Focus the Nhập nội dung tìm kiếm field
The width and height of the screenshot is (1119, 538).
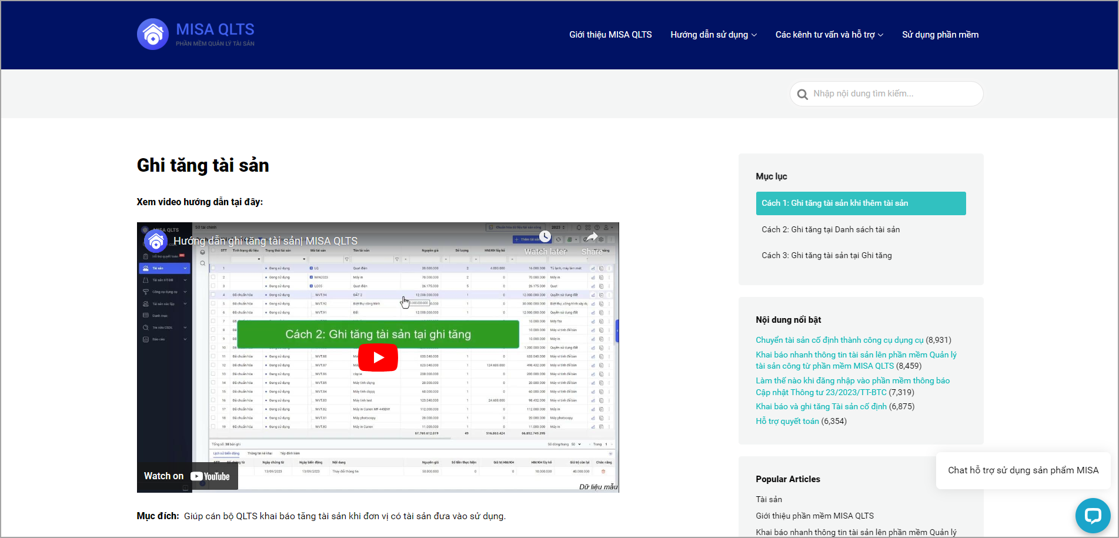point(891,93)
